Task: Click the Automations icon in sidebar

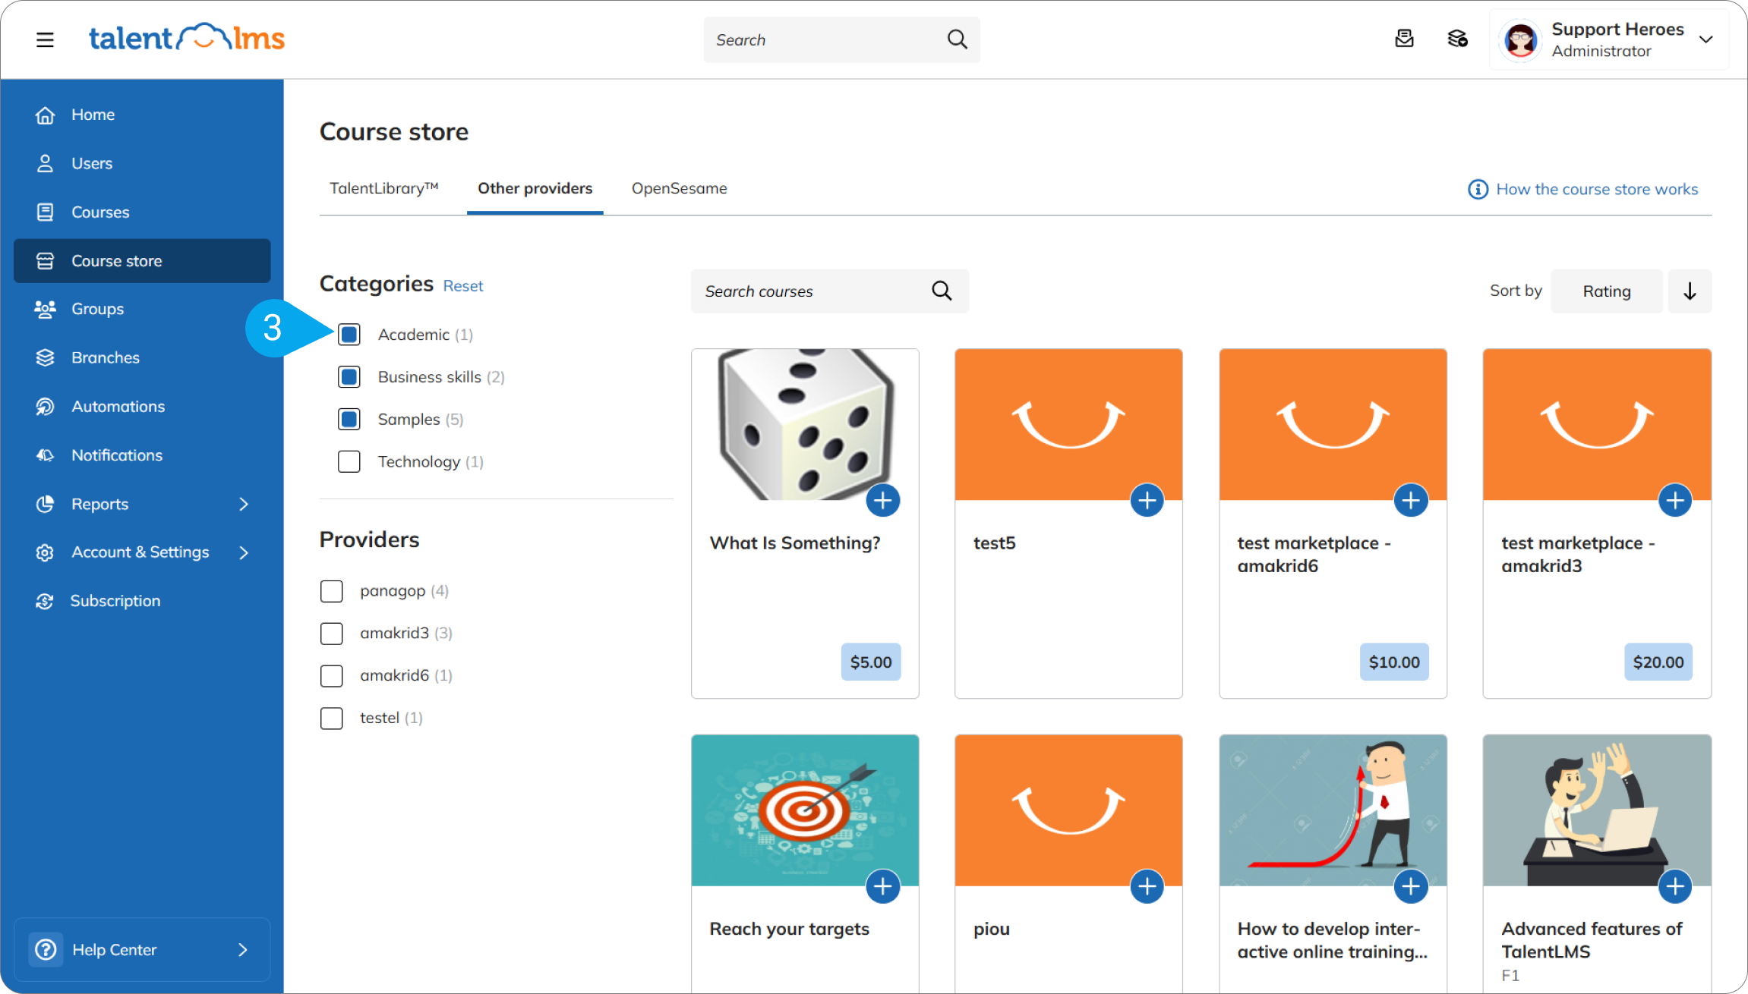Action: 45,407
